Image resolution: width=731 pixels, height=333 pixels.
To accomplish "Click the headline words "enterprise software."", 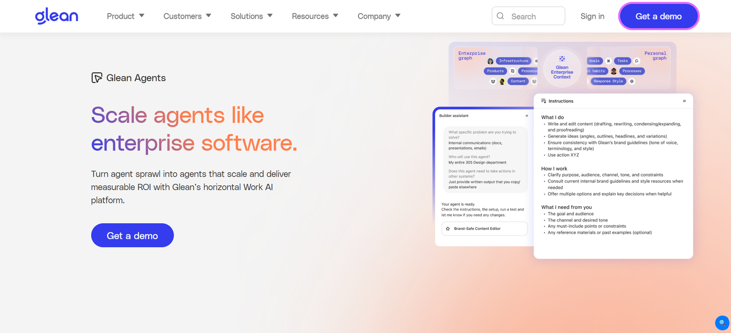I will pyautogui.click(x=194, y=143).
